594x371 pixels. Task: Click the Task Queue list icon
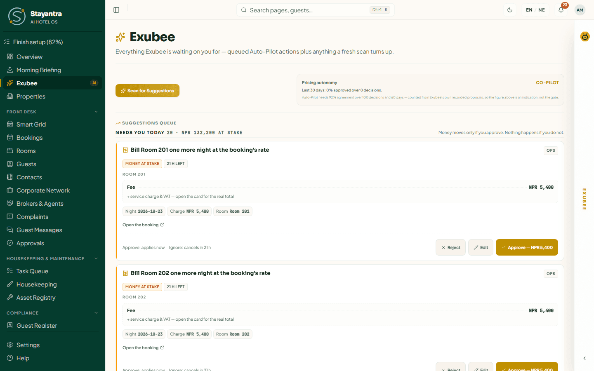(10, 271)
